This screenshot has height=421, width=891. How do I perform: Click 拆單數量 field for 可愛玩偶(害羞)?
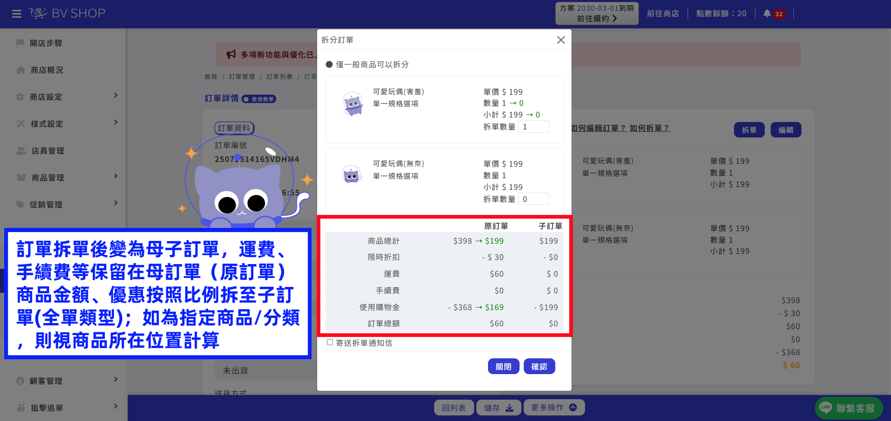pyautogui.click(x=533, y=127)
